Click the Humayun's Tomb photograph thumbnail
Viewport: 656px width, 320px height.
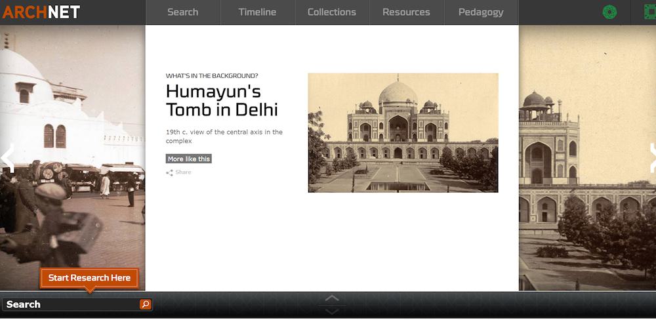(403, 132)
